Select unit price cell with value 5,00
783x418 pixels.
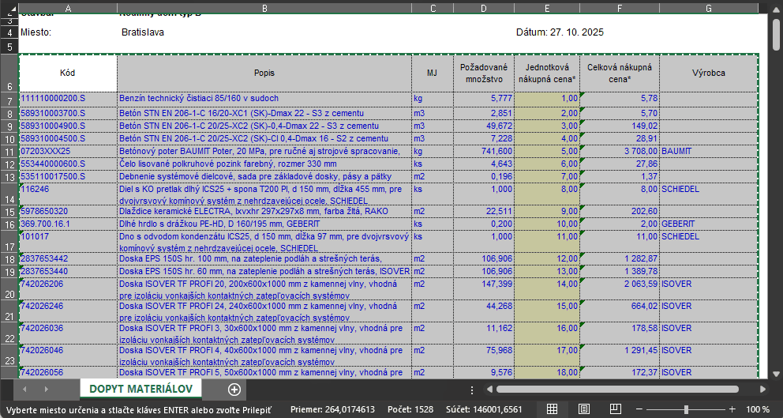[x=546, y=151]
